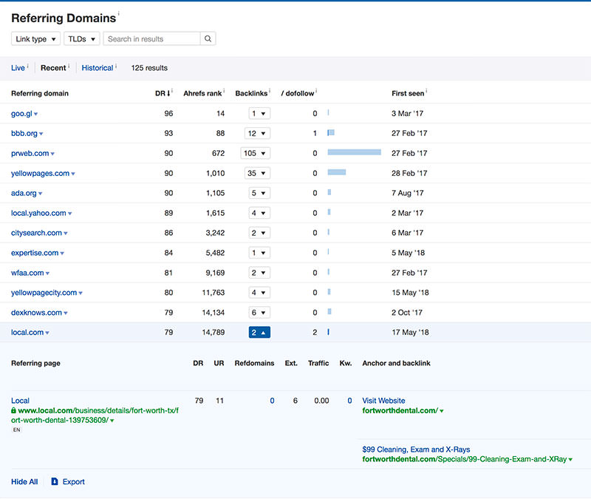Image resolution: width=591 pixels, height=499 pixels.
Task: Click the '3 Mar '17' first seen date
Action: [x=408, y=113]
